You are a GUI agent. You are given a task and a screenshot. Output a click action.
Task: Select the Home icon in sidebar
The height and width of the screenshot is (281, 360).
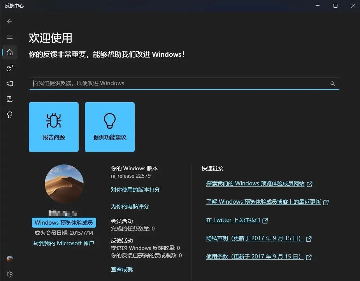pyautogui.click(x=10, y=52)
